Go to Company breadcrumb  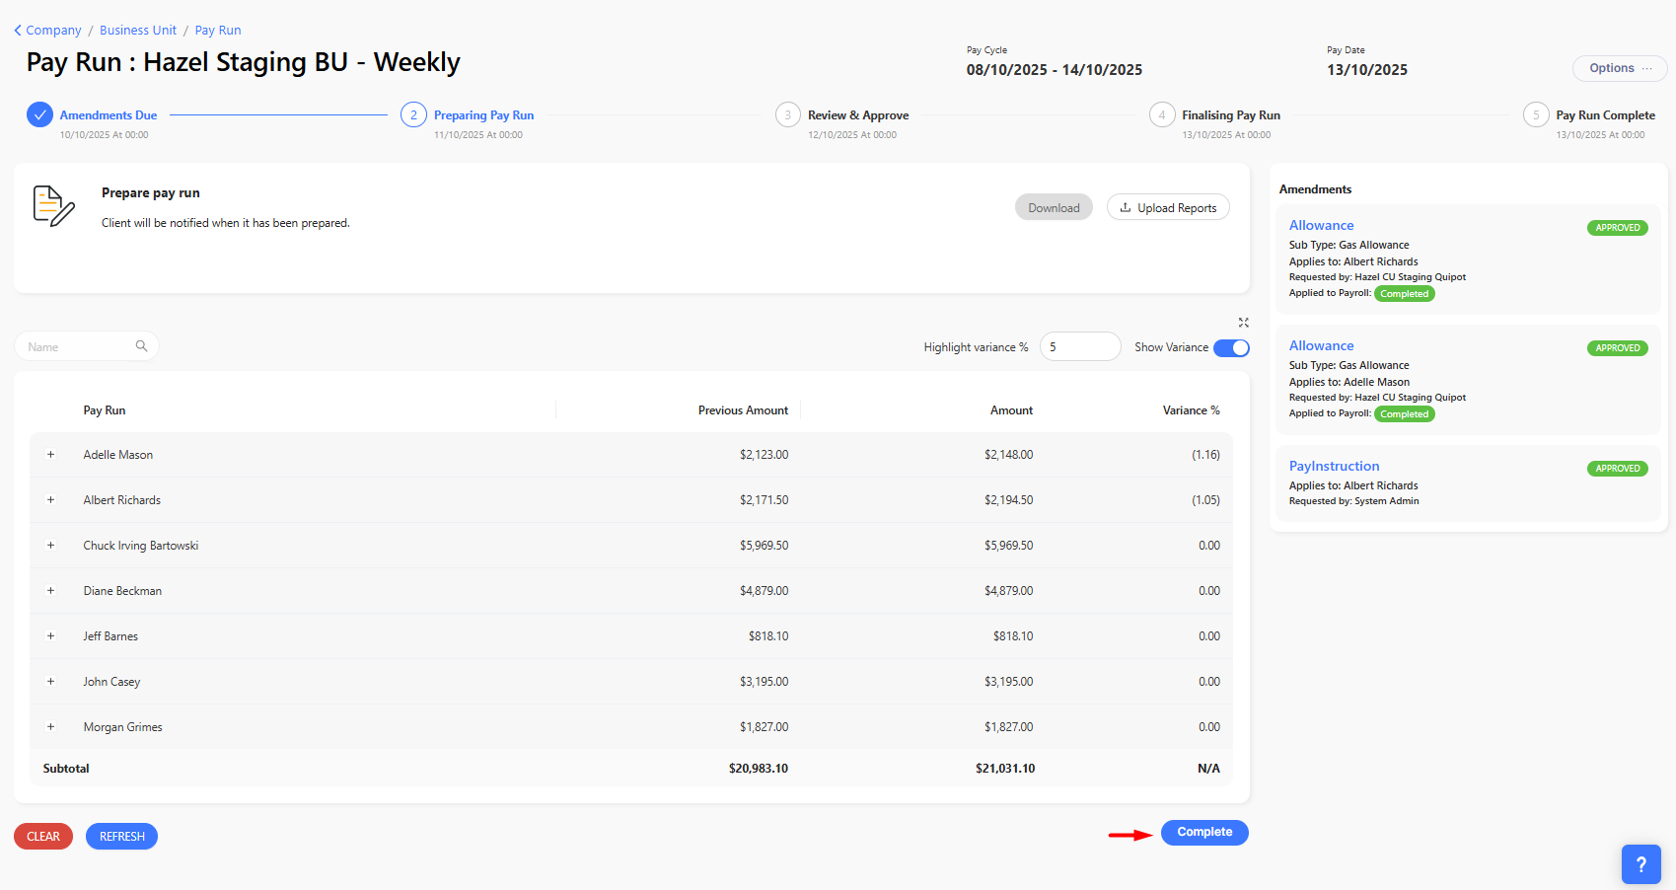click(53, 31)
